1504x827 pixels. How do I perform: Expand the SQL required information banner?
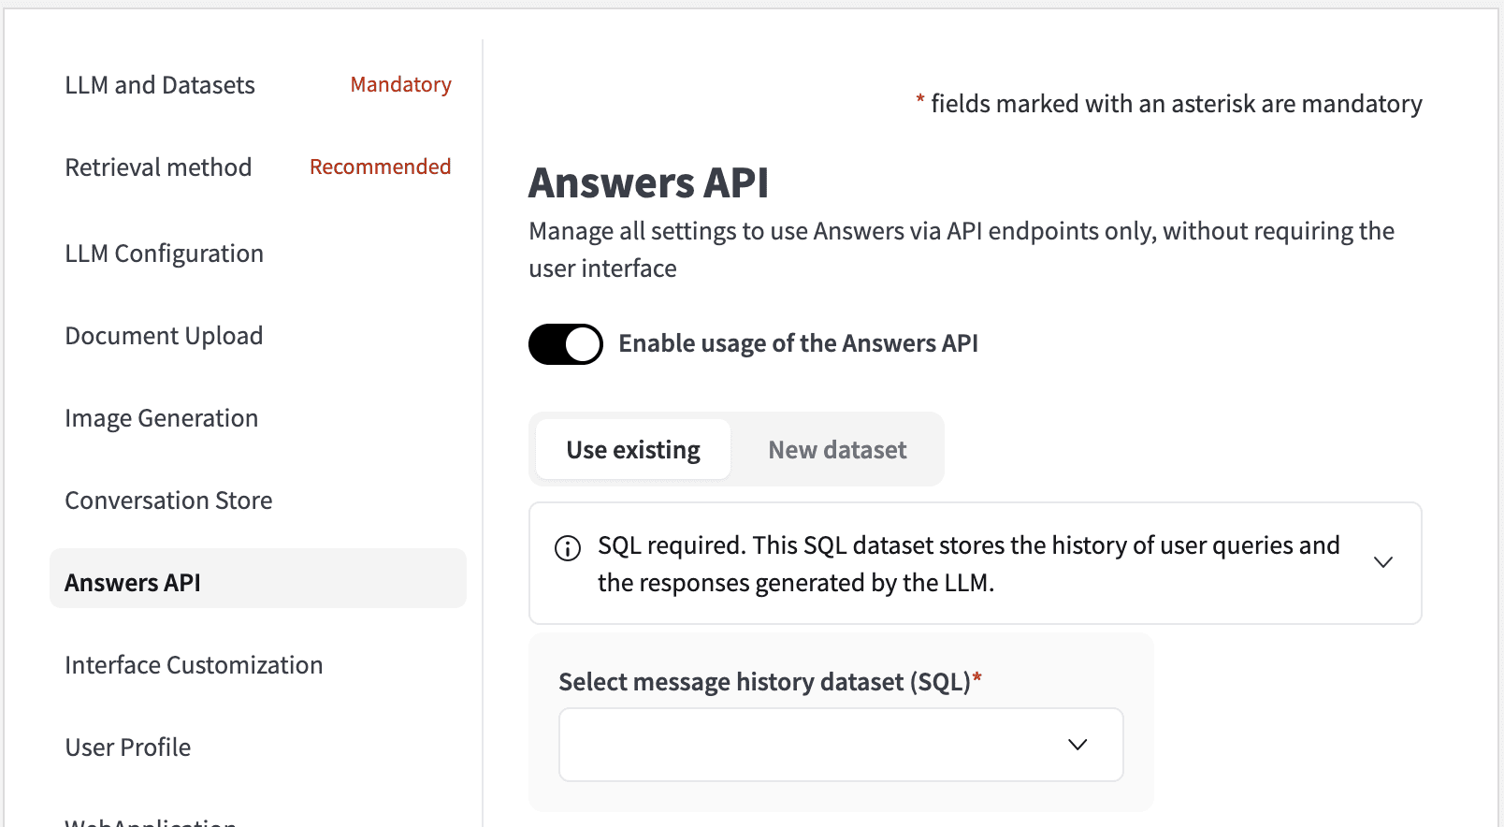[1382, 561]
